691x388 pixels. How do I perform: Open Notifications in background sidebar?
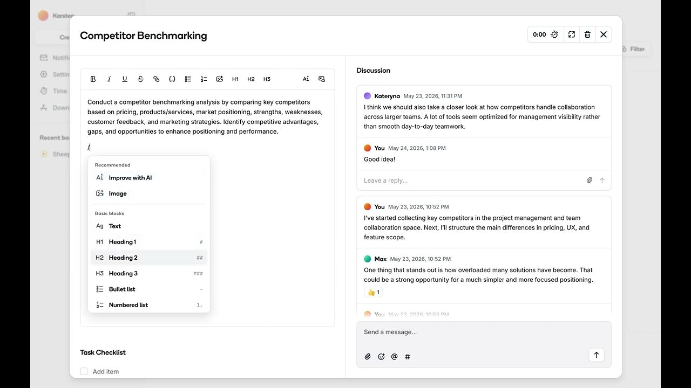click(55, 58)
